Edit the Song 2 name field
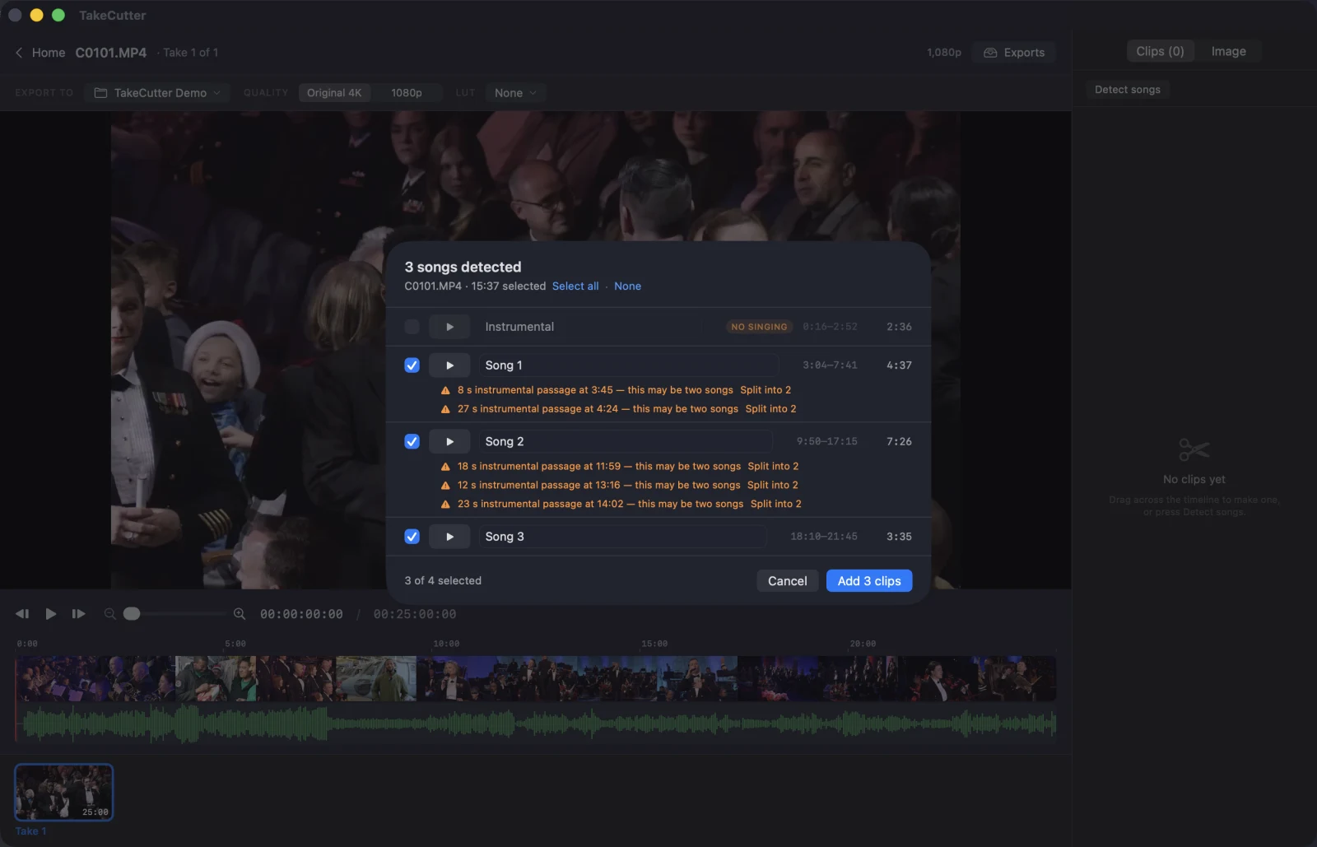The width and height of the screenshot is (1317, 847). [x=626, y=441]
